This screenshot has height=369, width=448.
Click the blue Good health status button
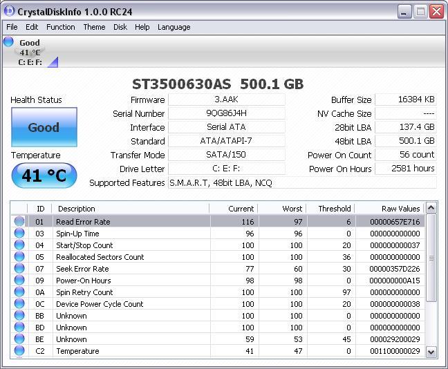[x=44, y=127]
